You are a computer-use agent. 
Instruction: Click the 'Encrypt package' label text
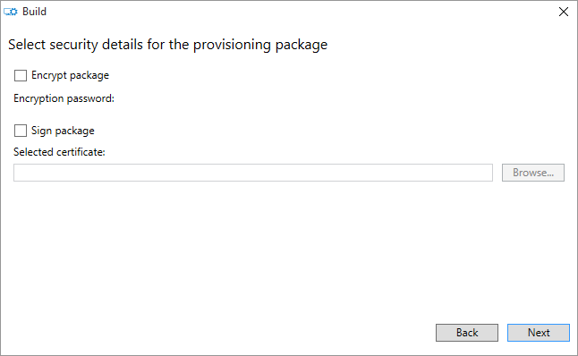[x=70, y=75]
